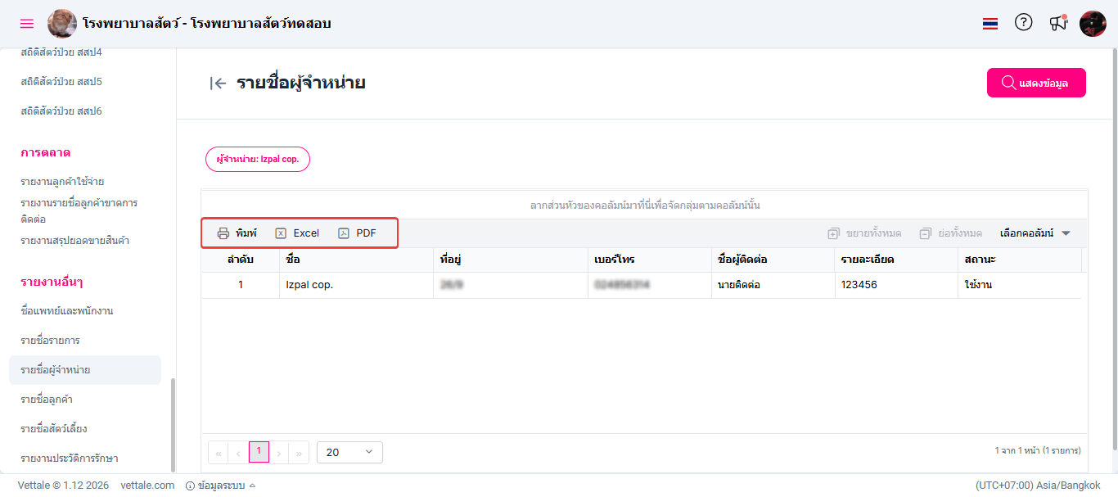Image resolution: width=1118 pixels, height=497 pixels.
Task: Open the help question mark icon
Action: [x=1023, y=23]
